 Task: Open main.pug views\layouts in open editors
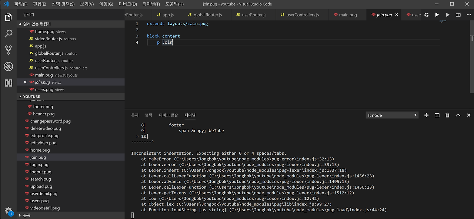pyautogui.click(x=70, y=75)
